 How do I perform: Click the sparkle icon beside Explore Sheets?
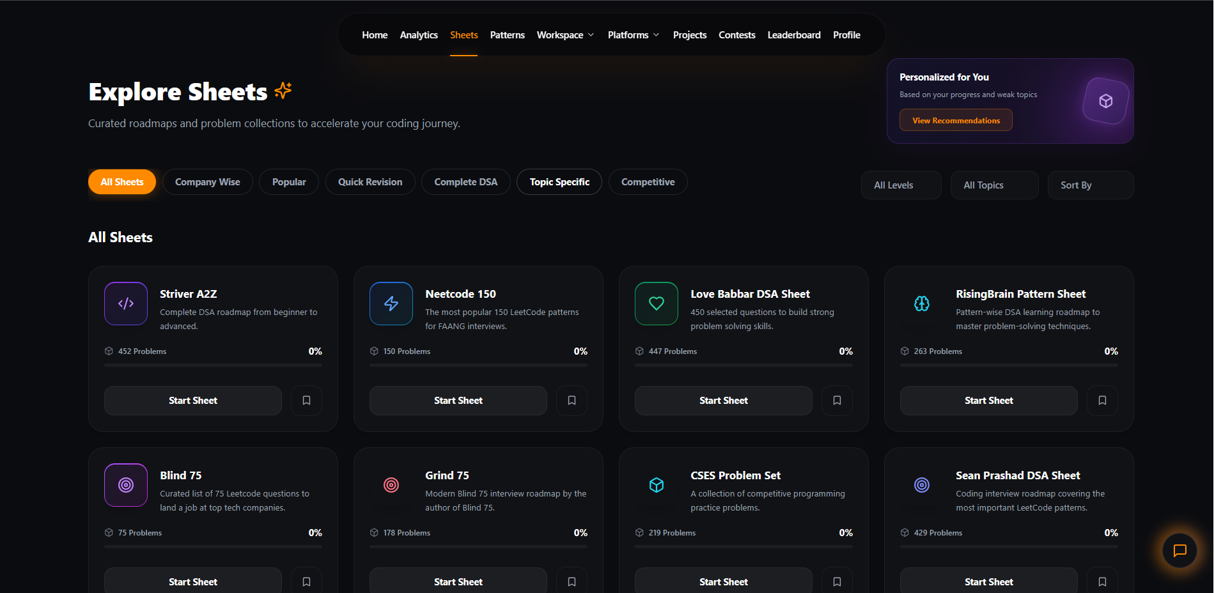tap(283, 91)
